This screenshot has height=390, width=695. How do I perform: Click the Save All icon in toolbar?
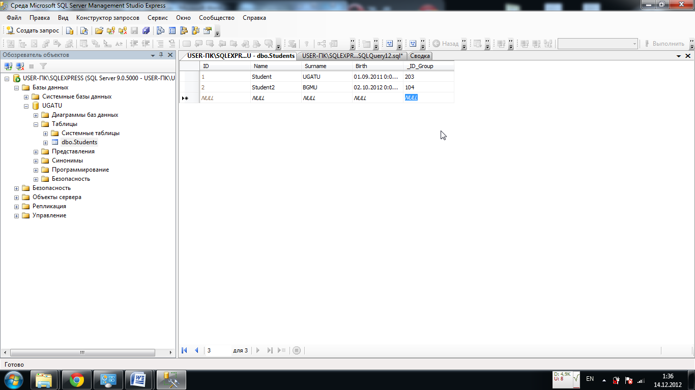[x=146, y=30]
